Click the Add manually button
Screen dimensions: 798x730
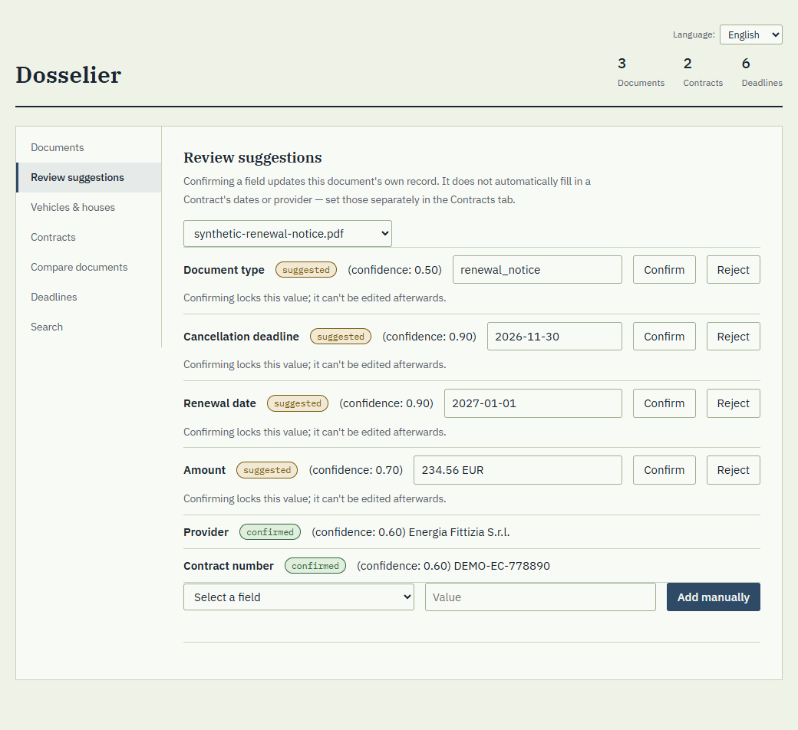[x=713, y=597]
